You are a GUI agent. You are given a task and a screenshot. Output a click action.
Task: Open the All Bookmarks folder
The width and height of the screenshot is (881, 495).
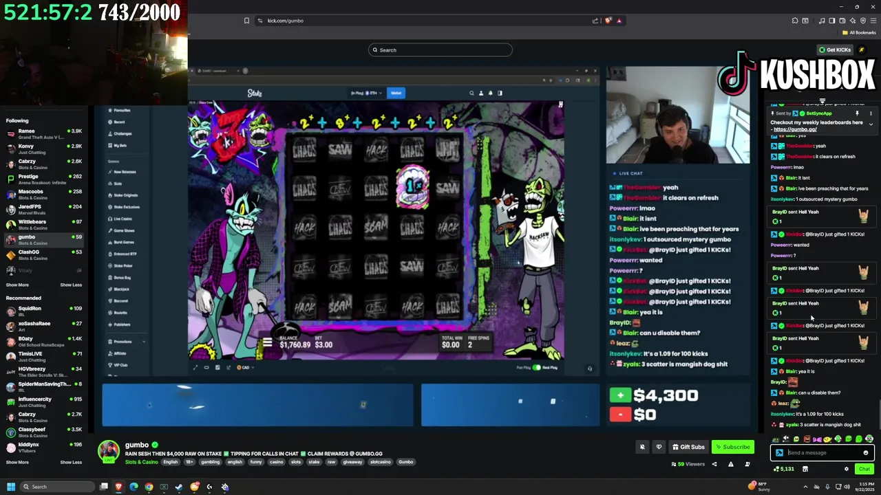859,32
